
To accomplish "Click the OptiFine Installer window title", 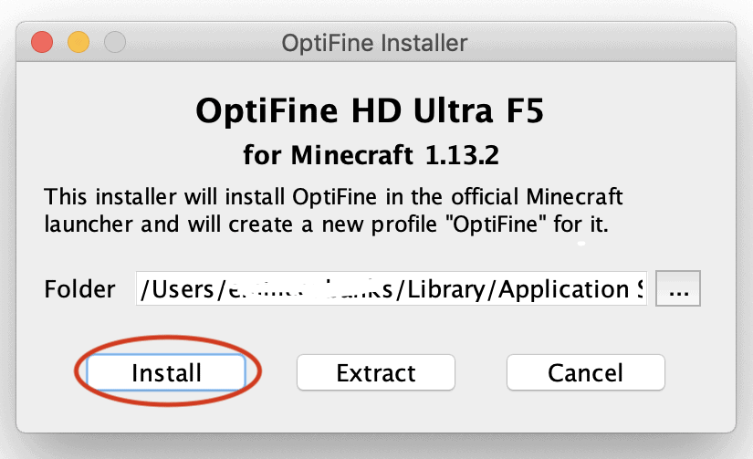I will pyautogui.click(x=374, y=43).
